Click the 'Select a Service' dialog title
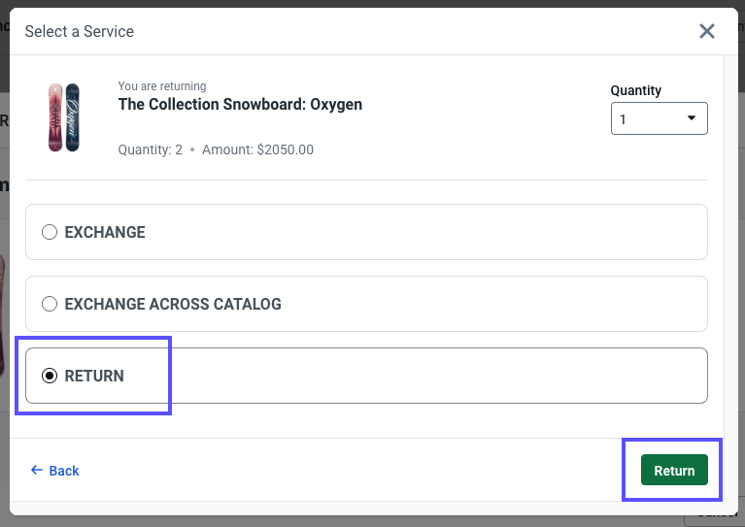The width and height of the screenshot is (745, 527). (80, 31)
